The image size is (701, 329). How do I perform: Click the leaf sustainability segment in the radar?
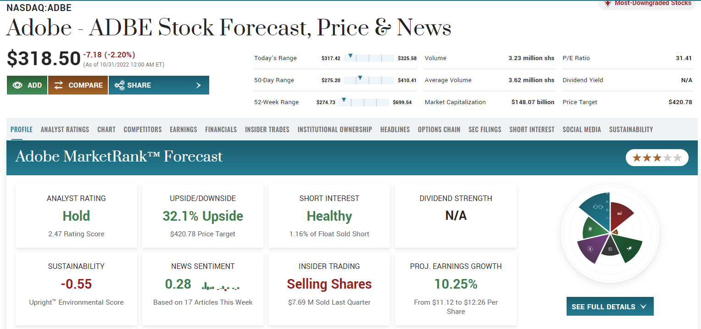tap(627, 248)
